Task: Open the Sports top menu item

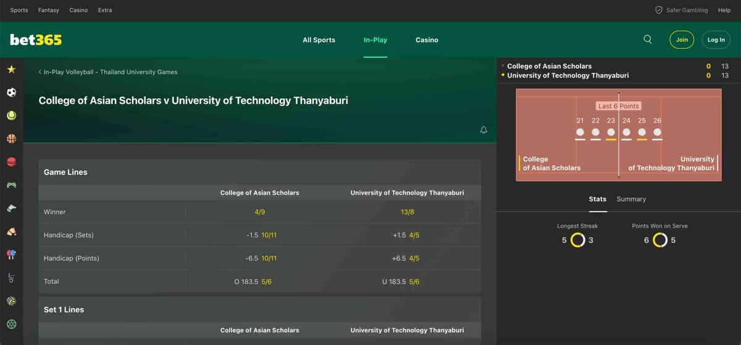Action: click(19, 10)
